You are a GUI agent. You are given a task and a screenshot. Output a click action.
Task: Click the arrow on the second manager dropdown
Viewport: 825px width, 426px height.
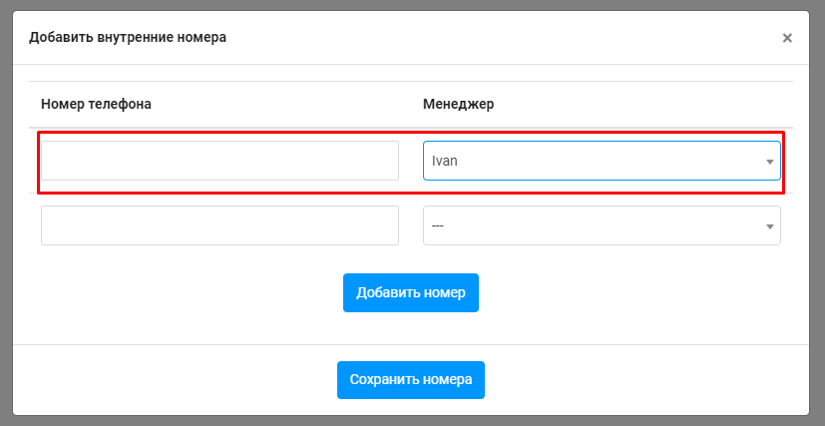pos(769,226)
